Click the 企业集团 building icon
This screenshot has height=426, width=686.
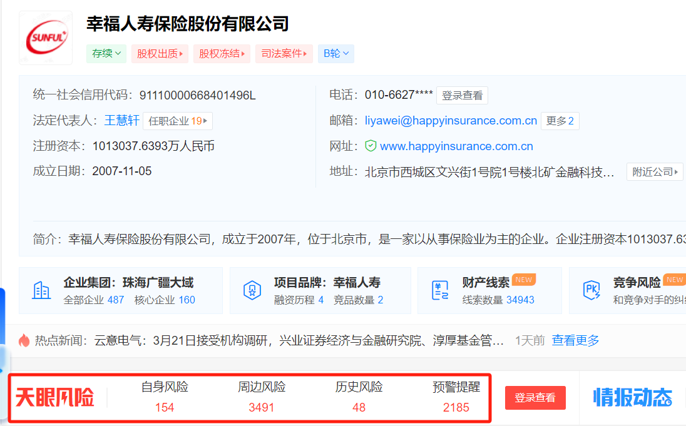41,290
